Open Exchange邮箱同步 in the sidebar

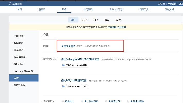pos(23,71)
